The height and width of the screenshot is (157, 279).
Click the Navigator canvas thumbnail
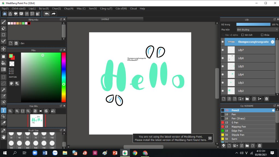37,120
